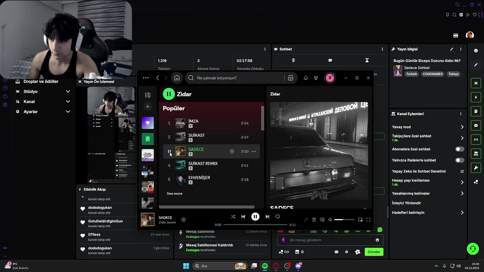Expand Stüdyo section in dashboard

coord(68,91)
